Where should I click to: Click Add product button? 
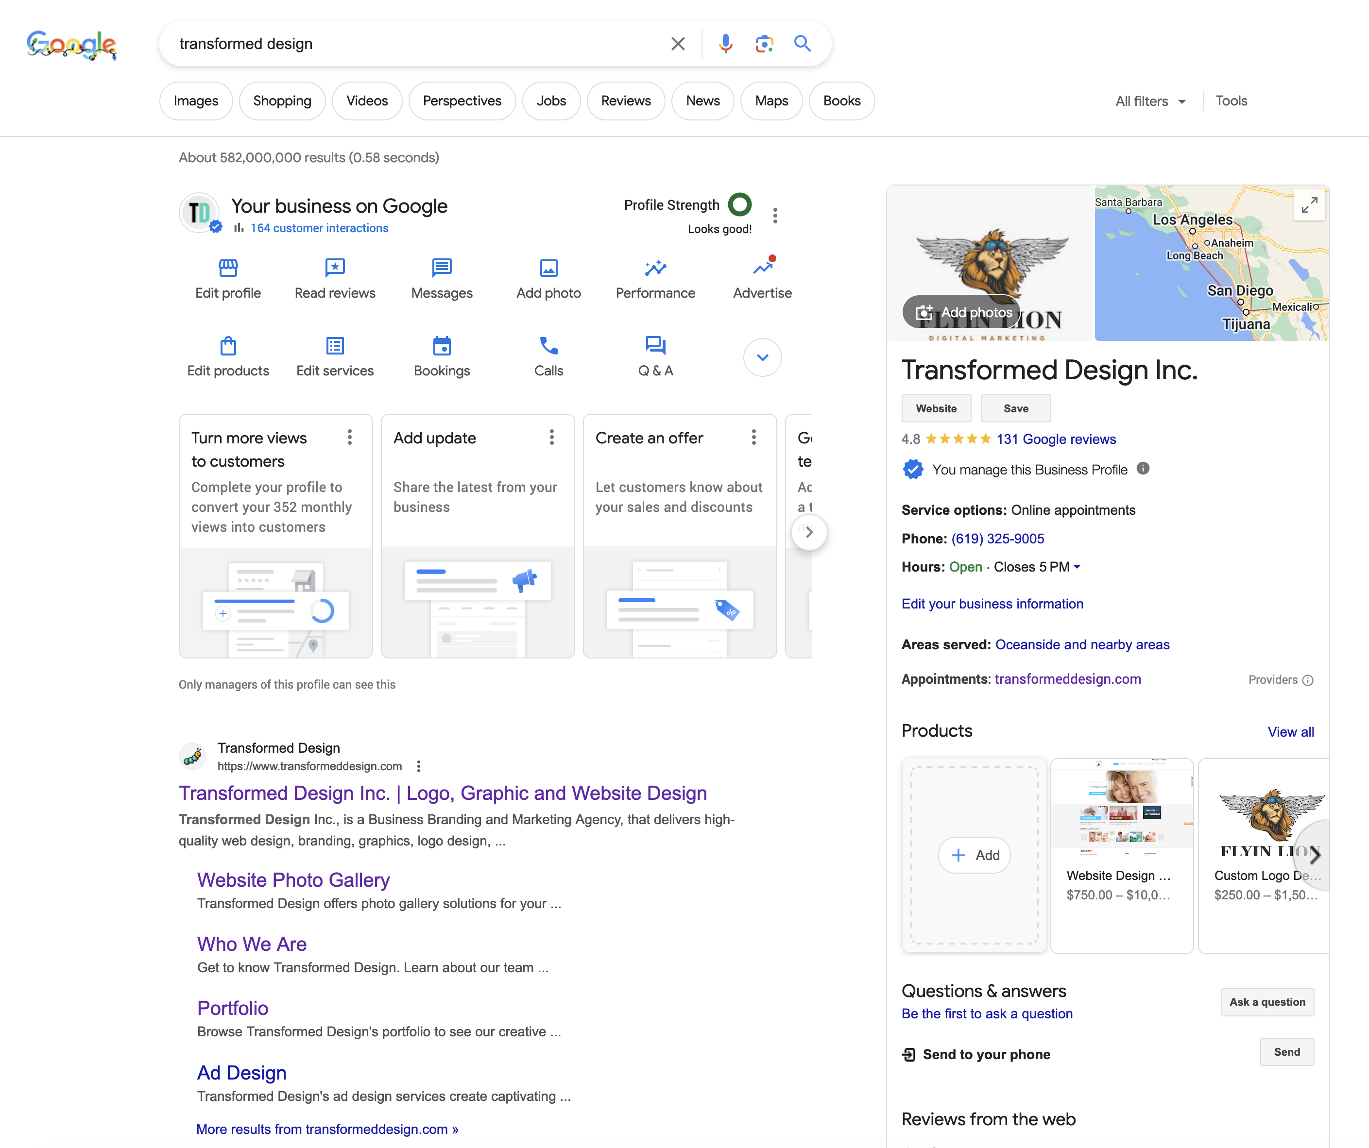coord(974,855)
